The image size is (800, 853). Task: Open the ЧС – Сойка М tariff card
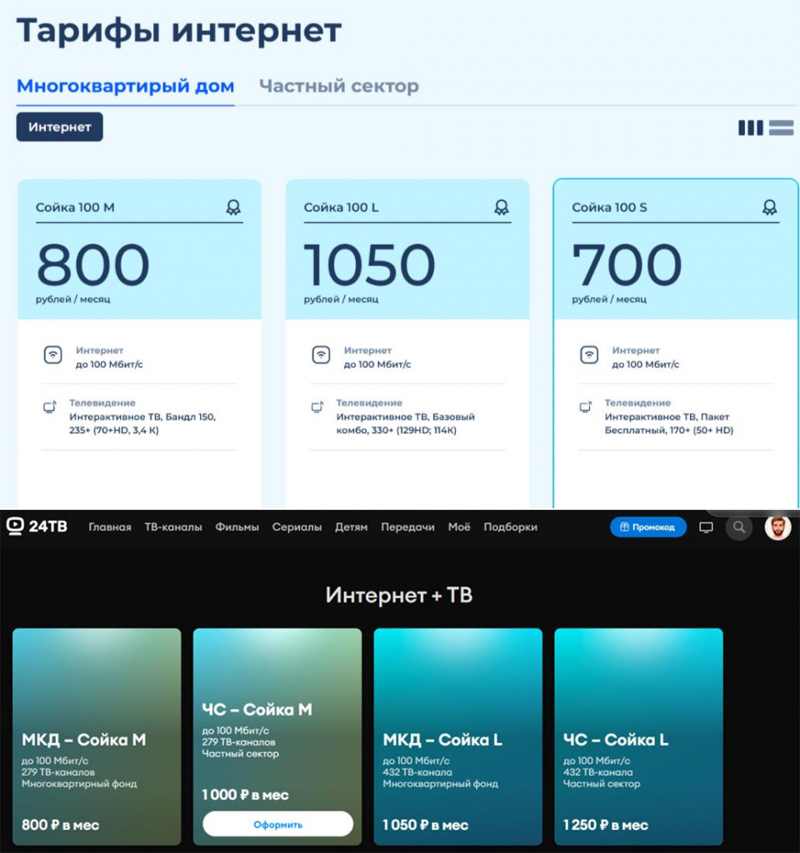point(277,736)
